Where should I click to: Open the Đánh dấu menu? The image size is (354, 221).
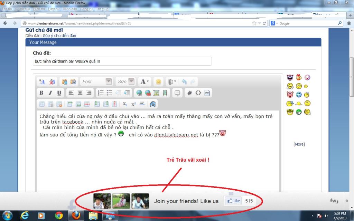tap(70, 9)
